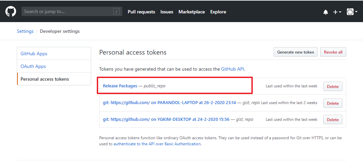Click the public_repo scope text

(155, 86)
